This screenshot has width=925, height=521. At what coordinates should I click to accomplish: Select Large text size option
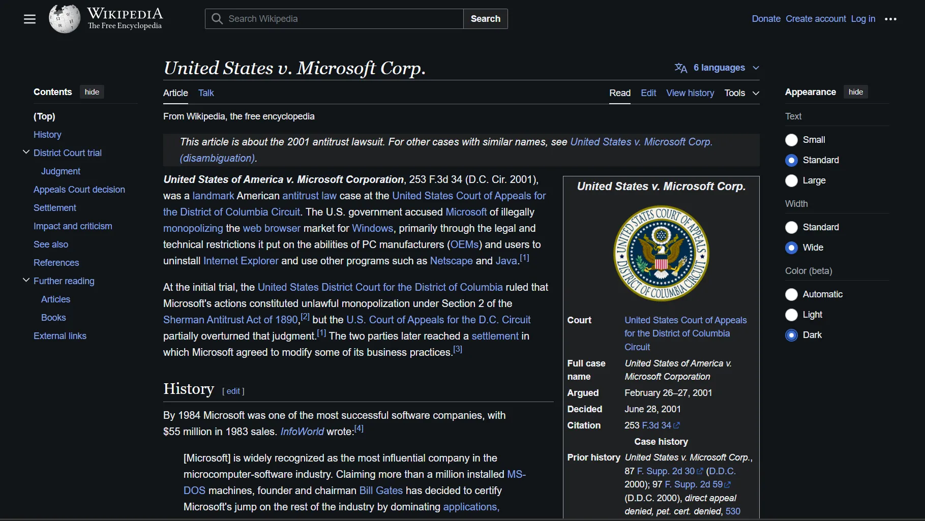coord(791,180)
